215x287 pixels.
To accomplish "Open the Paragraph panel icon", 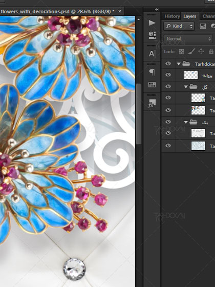I will [x=152, y=72].
